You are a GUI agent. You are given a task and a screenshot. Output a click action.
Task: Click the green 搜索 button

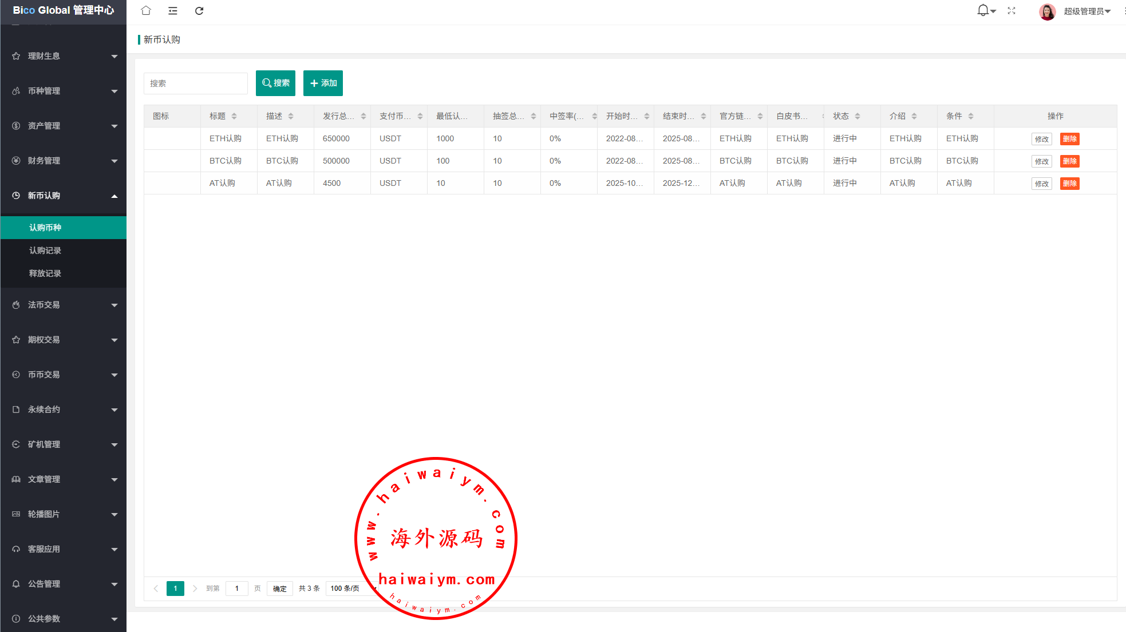[x=275, y=83]
